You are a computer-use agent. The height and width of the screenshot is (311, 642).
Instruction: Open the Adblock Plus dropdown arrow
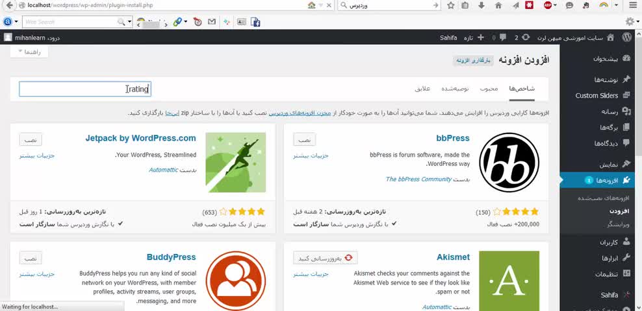[556, 5]
